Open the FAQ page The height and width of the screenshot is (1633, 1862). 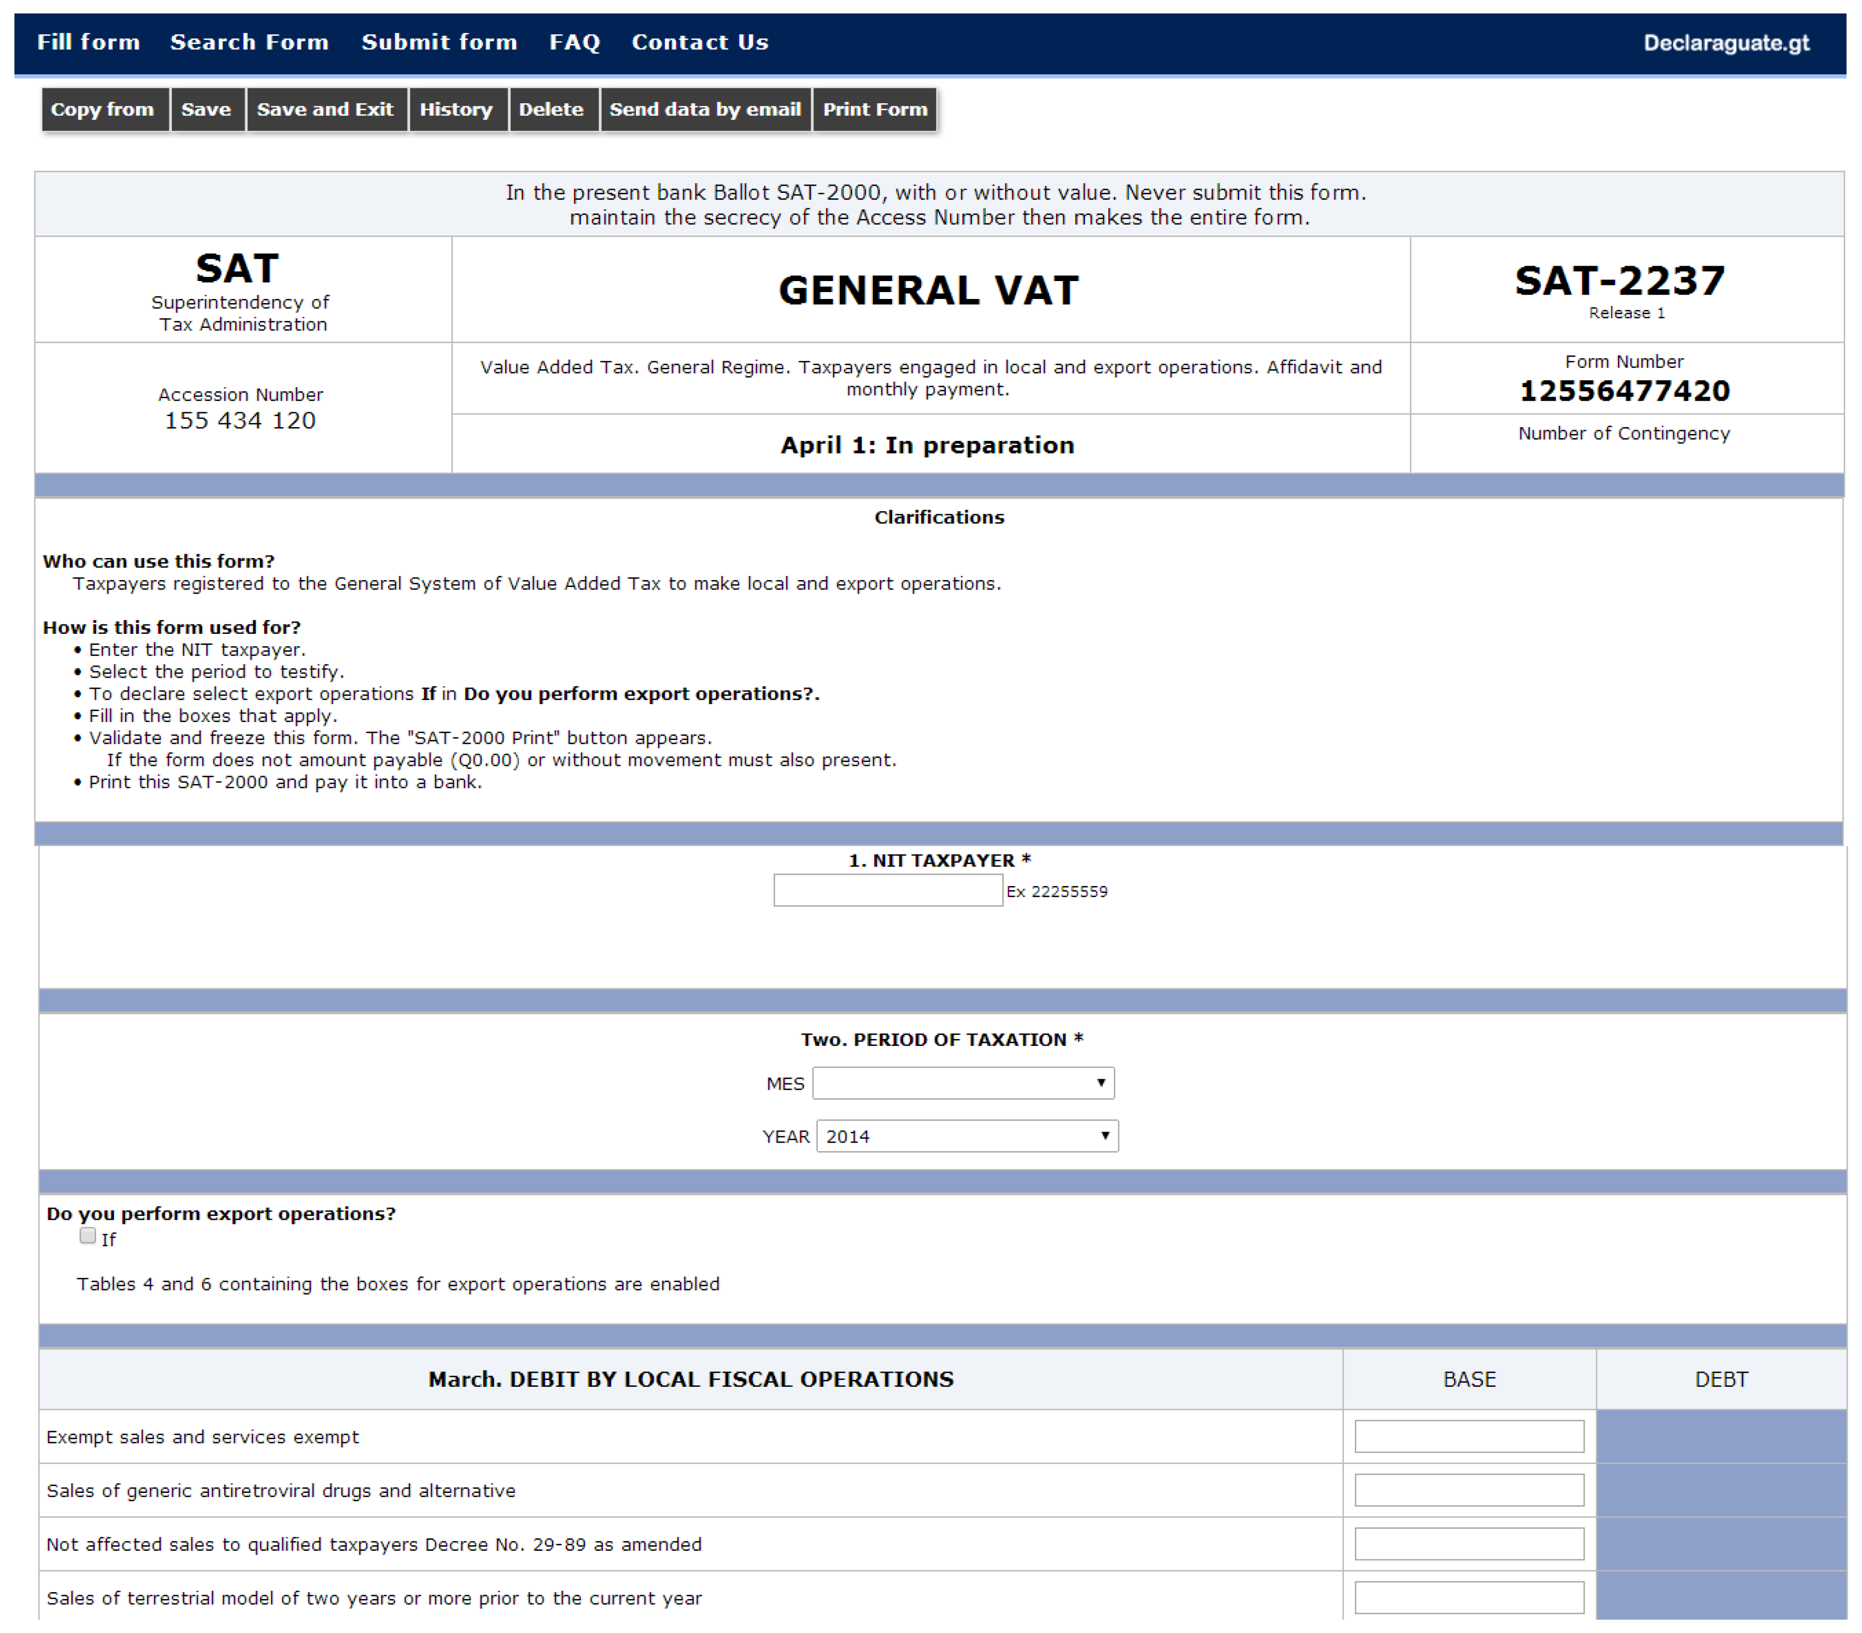click(x=574, y=42)
